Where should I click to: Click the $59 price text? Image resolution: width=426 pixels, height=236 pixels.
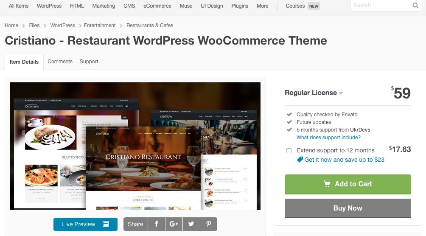(x=401, y=93)
